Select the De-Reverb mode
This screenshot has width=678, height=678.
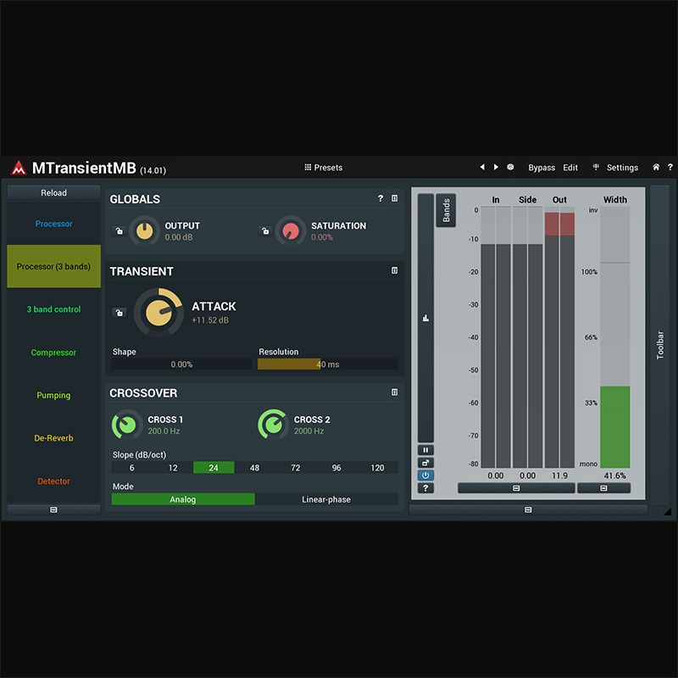pyautogui.click(x=53, y=438)
